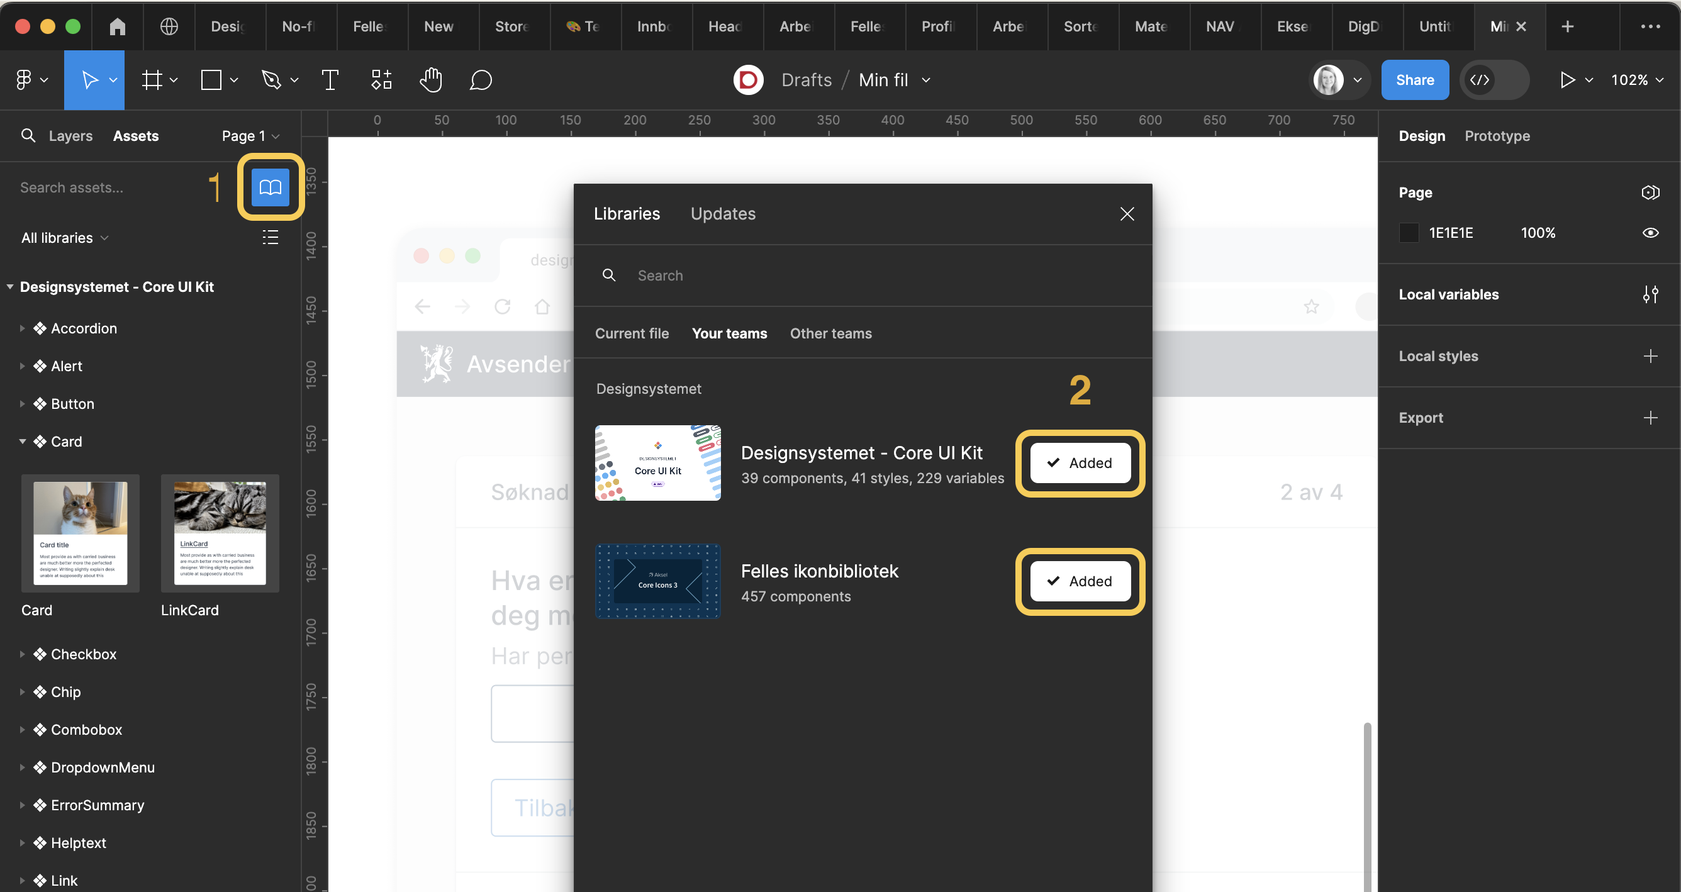Click the 100% page opacity value
Image resolution: width=1681 pixels, height=892 pixels.
[x=1538, y=233]
